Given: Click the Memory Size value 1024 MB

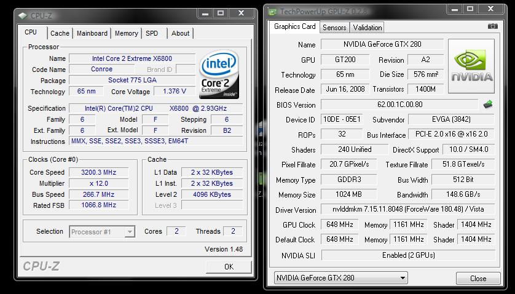Looking at the screenshot, I should tap(349, 194).
